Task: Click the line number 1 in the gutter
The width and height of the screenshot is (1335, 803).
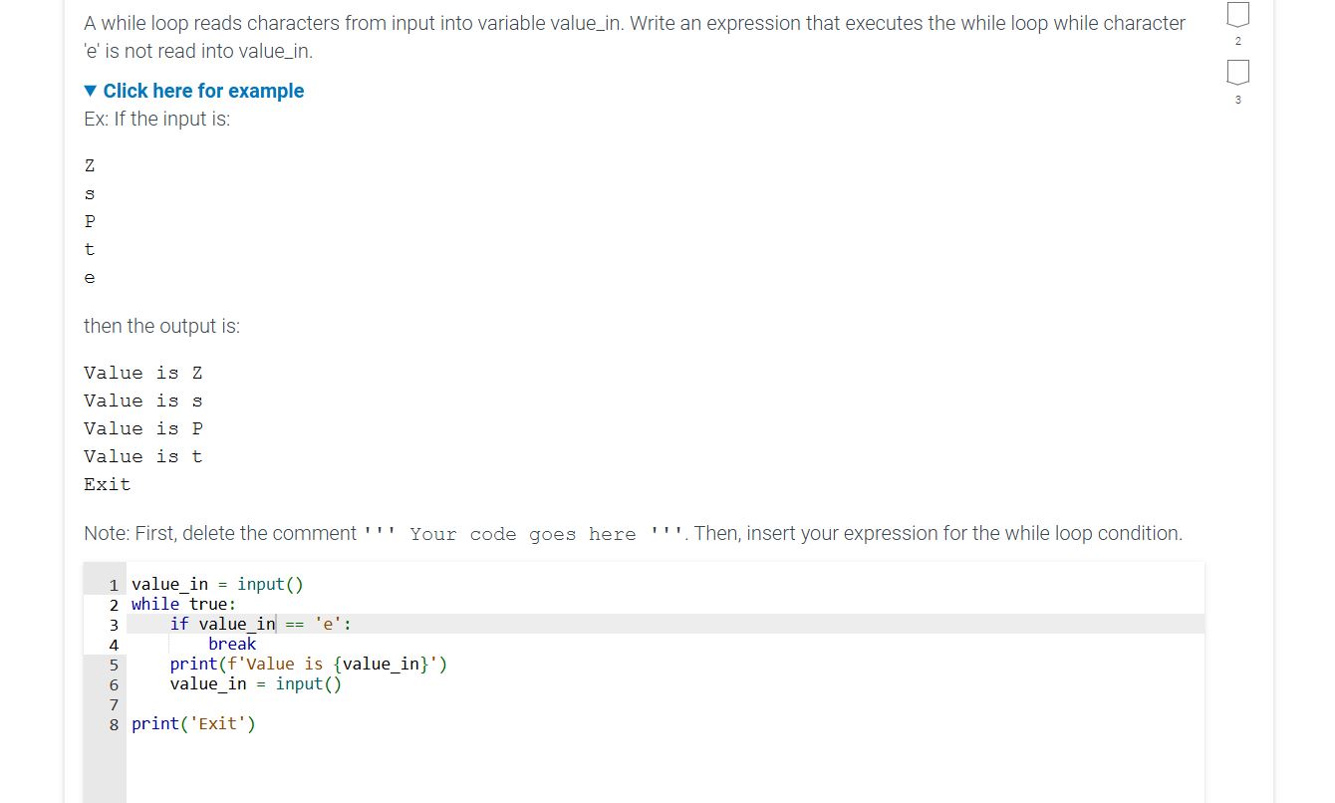Action: tap(113, 584)
